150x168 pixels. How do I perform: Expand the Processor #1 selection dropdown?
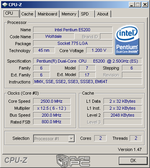(x=71, y=139)
